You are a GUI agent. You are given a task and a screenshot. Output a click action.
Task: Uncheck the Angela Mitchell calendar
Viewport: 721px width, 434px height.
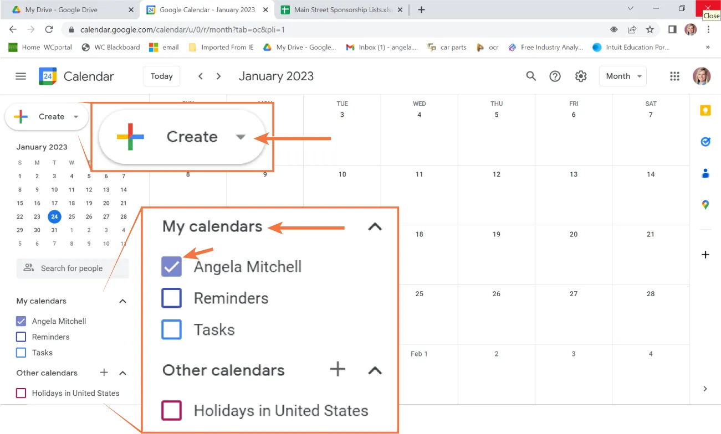20,321
